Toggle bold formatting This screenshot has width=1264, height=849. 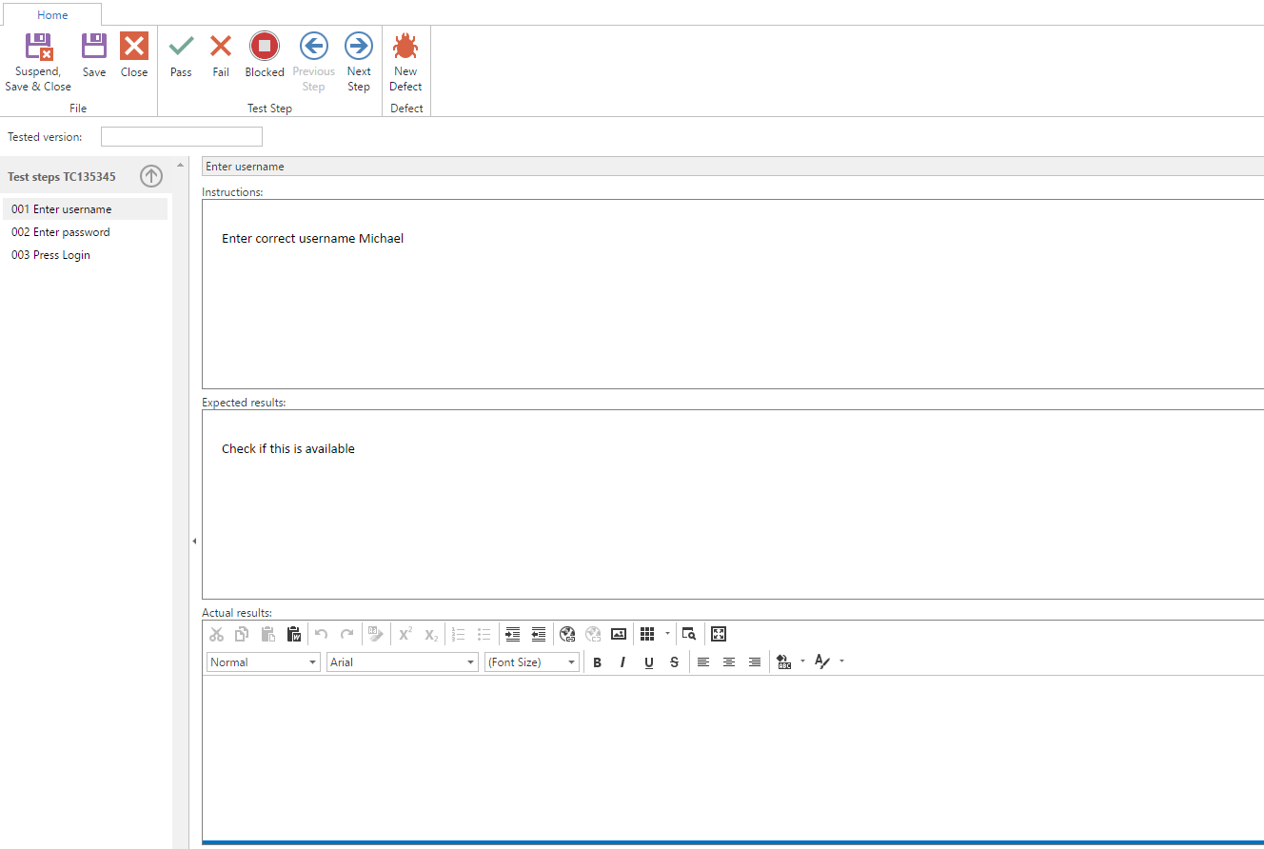[598, 662]
